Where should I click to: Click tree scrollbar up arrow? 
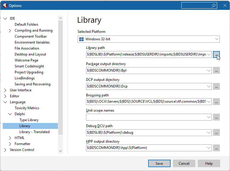tap(60, 18)
